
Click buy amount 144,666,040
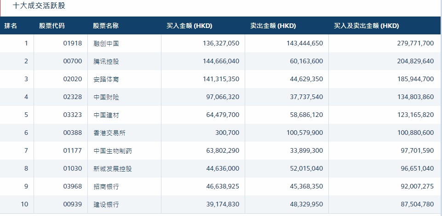point(221,61)
